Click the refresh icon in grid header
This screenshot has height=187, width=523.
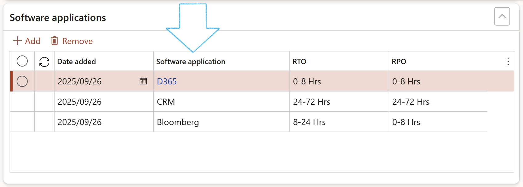pos(44,62)
